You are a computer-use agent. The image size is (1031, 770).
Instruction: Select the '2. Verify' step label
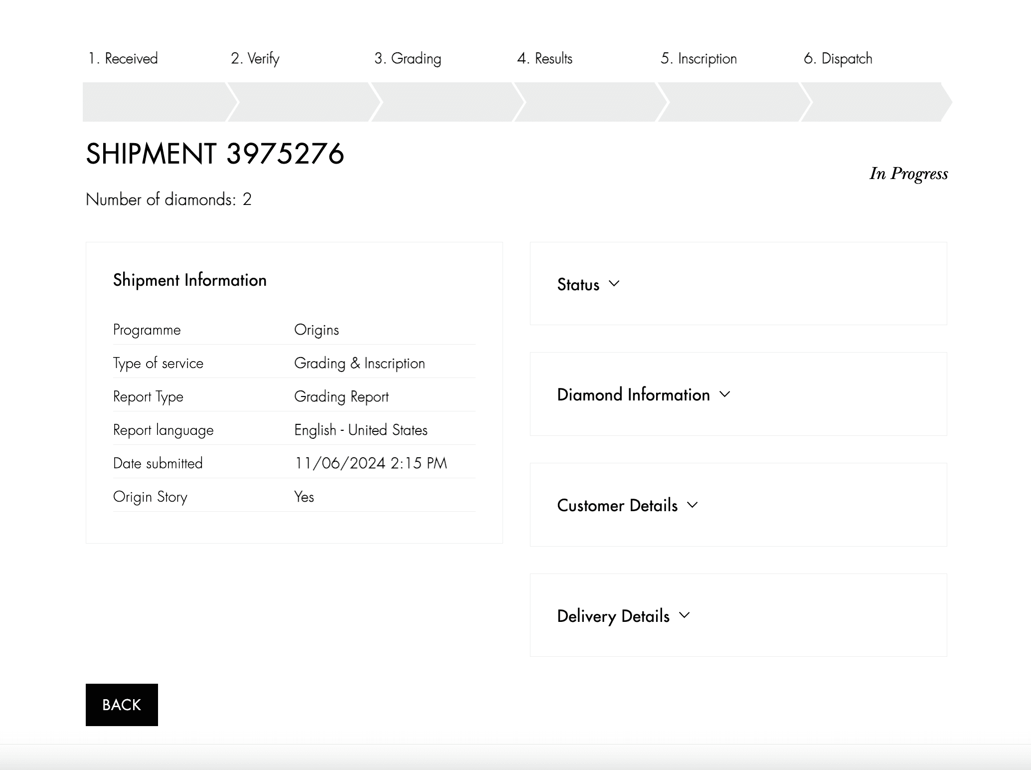pyautogui.click(x=255, y=59)
